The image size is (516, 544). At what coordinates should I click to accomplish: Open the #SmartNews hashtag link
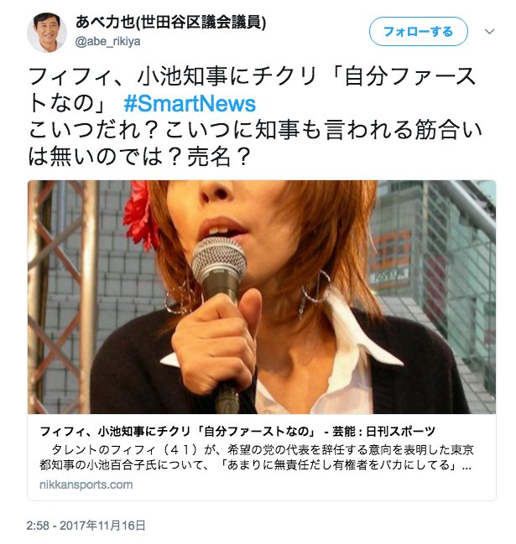click(x=190, y=103)
